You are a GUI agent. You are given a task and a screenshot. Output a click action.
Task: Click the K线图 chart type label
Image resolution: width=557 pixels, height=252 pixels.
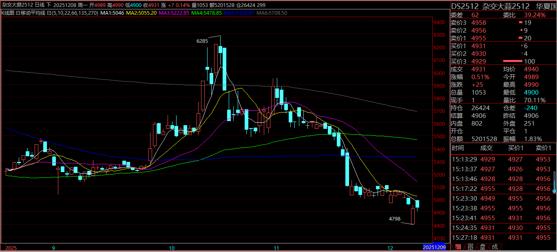point(7,13)
